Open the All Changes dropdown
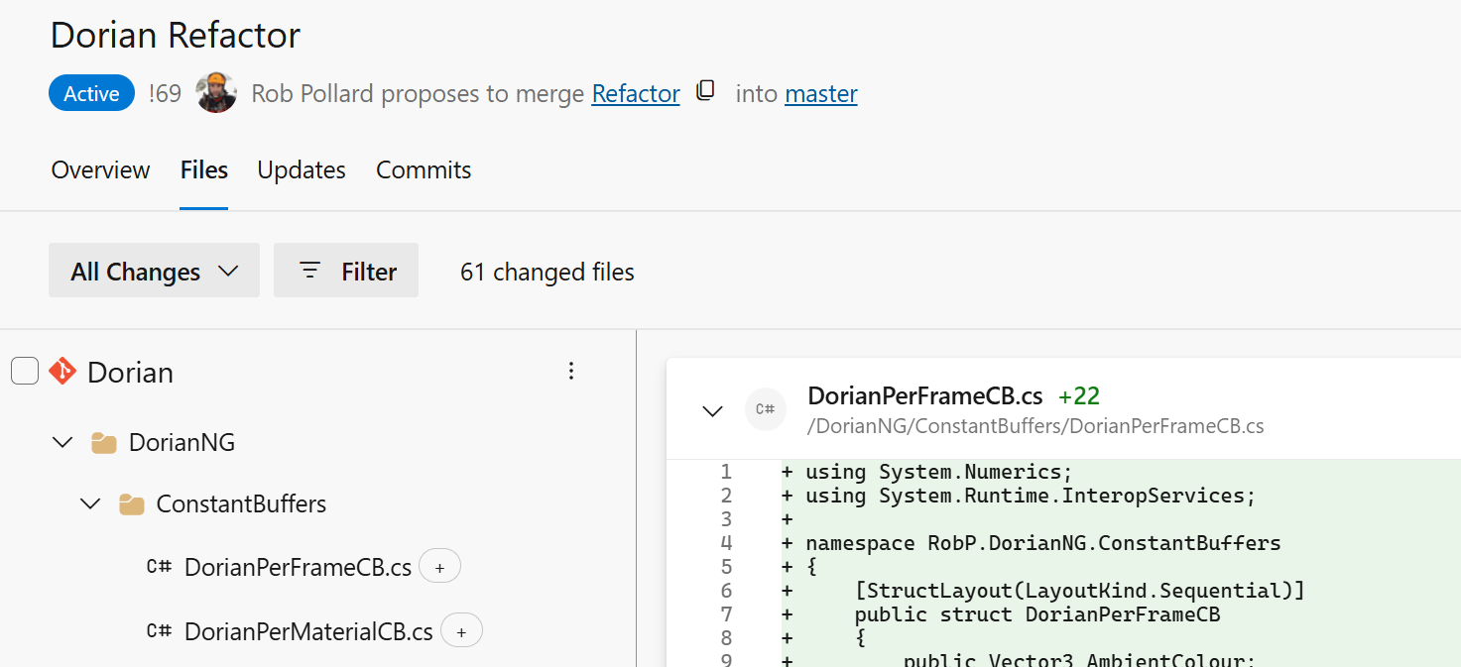 click(154, 271)
